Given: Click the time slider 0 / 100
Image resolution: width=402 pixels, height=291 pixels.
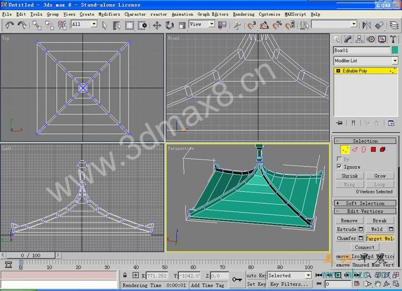Looking at the screenshot, I should (x=31, y=255).
